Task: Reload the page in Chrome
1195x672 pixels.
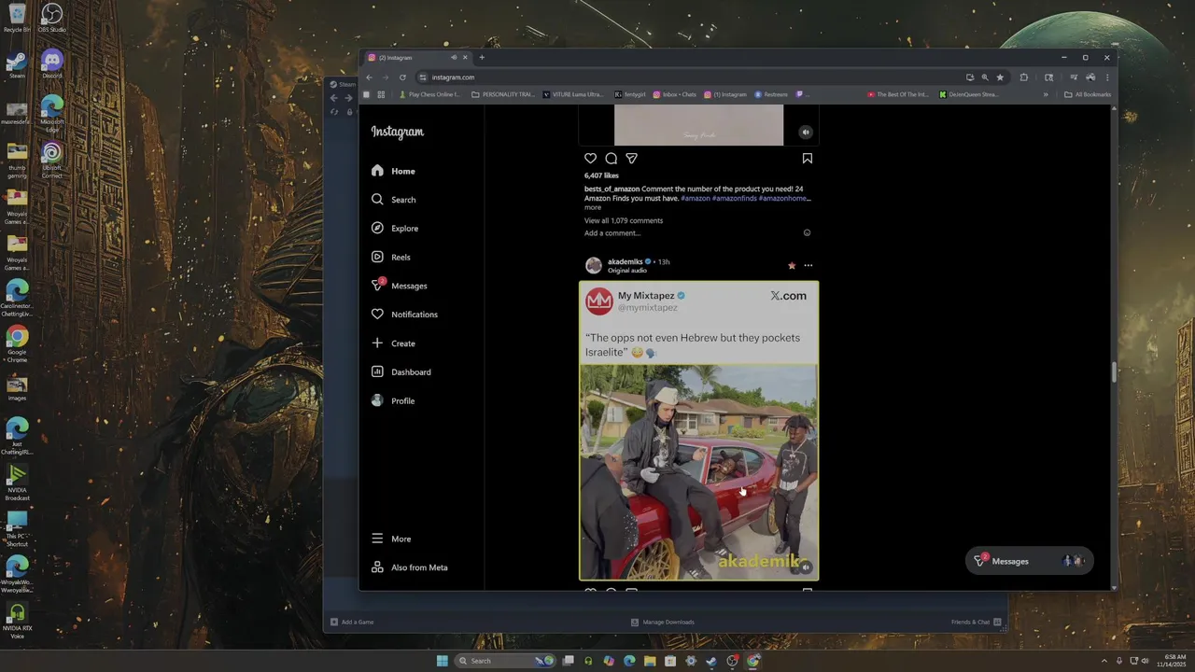Action: (x=402, y=77)
